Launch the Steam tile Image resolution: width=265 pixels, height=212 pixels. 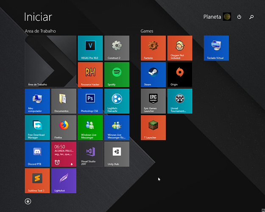click(153, 75)
